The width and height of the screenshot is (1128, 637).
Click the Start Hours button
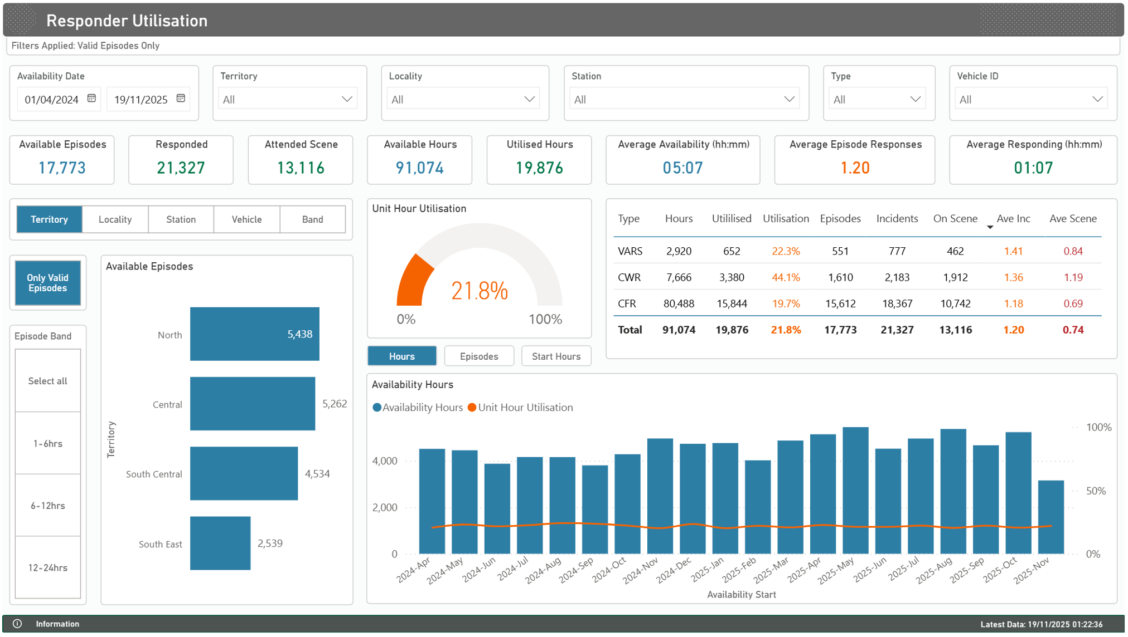click(556, 356)
